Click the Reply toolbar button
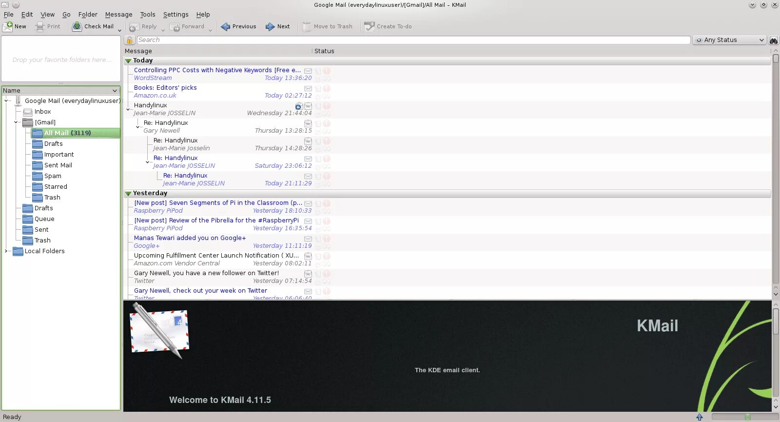This screenshot has width=780, height=422. click(x=143, y=26)
